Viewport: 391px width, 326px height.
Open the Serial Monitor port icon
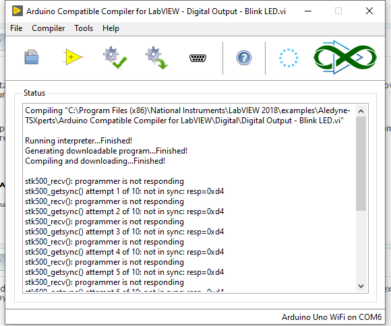[x=198, y=58]
